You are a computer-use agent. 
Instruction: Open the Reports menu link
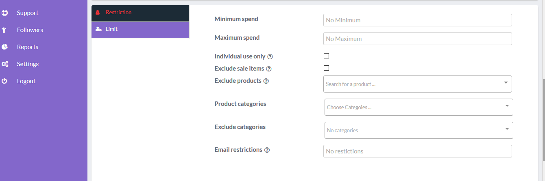point(28,47)
